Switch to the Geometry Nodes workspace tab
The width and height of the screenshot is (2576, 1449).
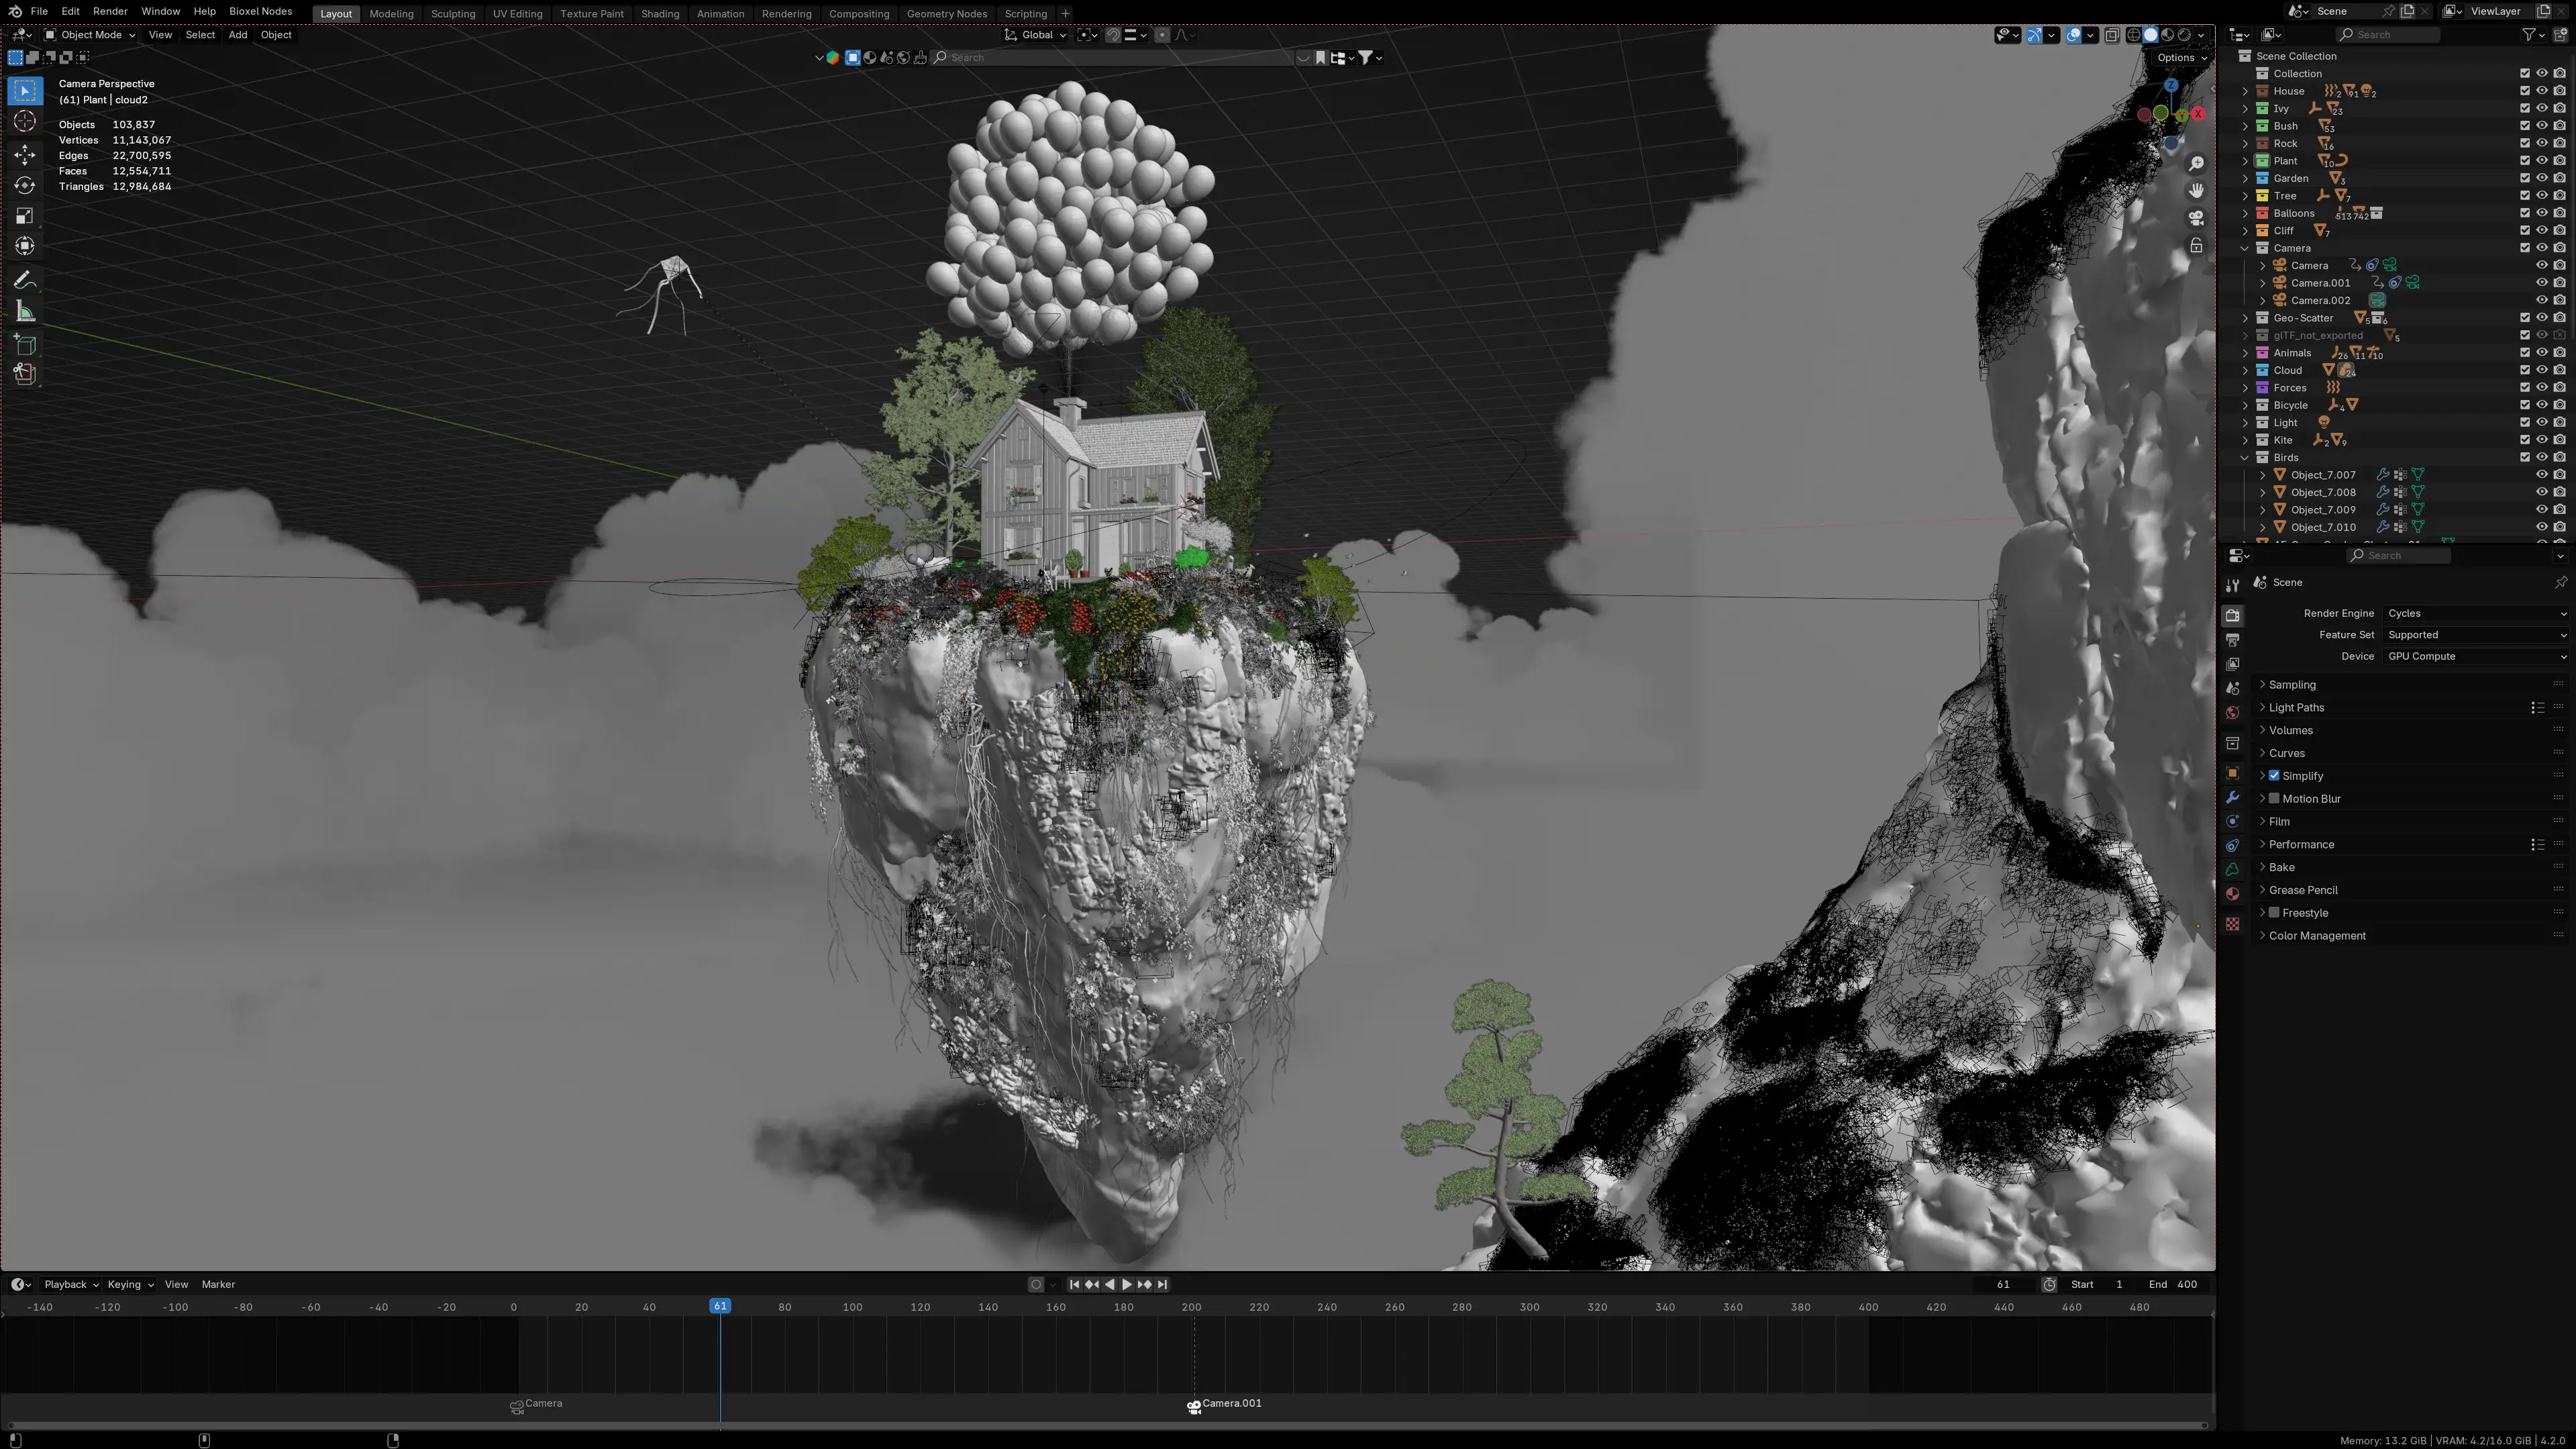point(946,14)
